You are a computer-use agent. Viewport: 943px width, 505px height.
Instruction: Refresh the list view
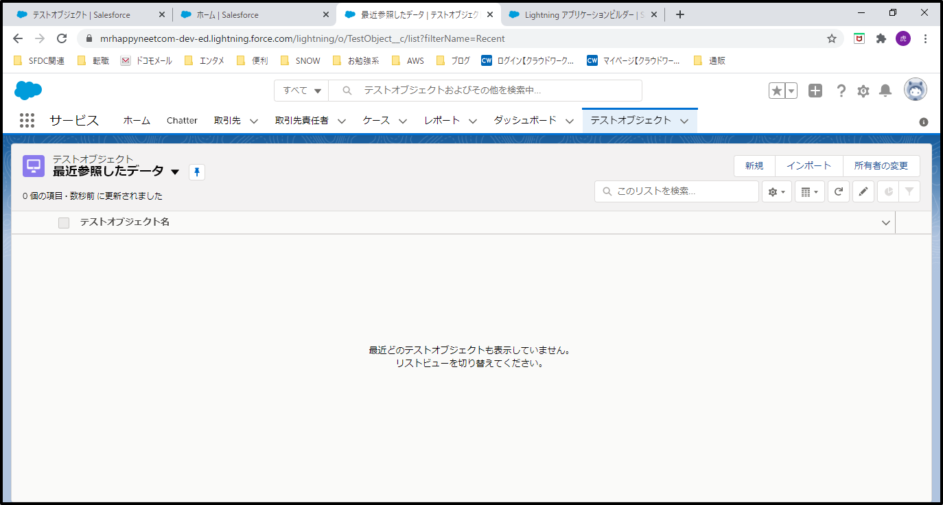(838, 192)
